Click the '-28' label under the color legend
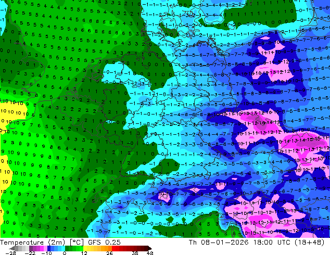Screen dimensions: 330x255 pos(10,253)
